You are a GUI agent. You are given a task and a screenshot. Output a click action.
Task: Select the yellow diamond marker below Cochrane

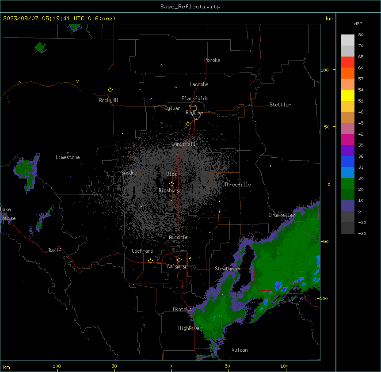150,261
